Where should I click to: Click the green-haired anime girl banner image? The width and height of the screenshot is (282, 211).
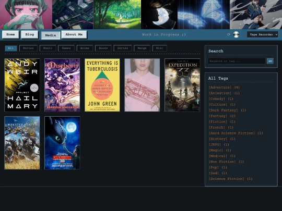coord(26,15)
